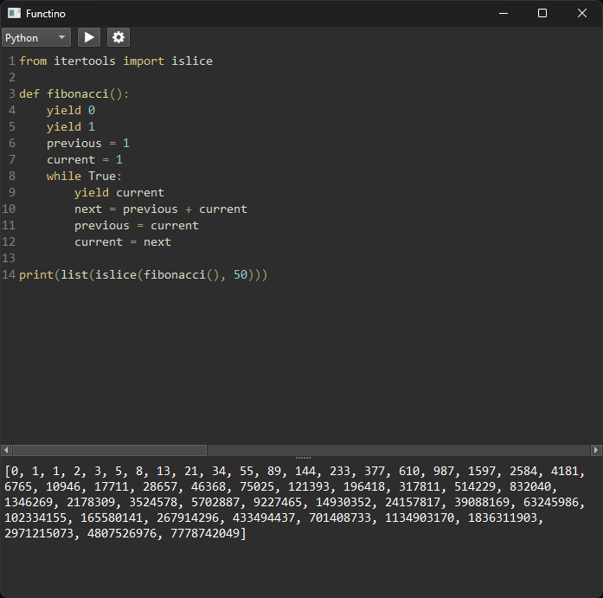The height and width of the screenshot is (598, 603).
Task: Click 'previous = current' on line 11
Action: 137,226
